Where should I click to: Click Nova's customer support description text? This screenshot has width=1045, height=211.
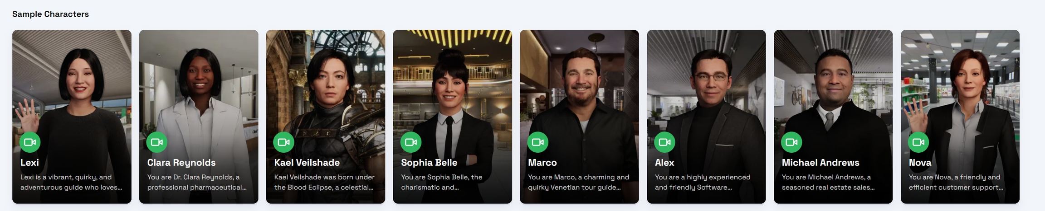956,182
